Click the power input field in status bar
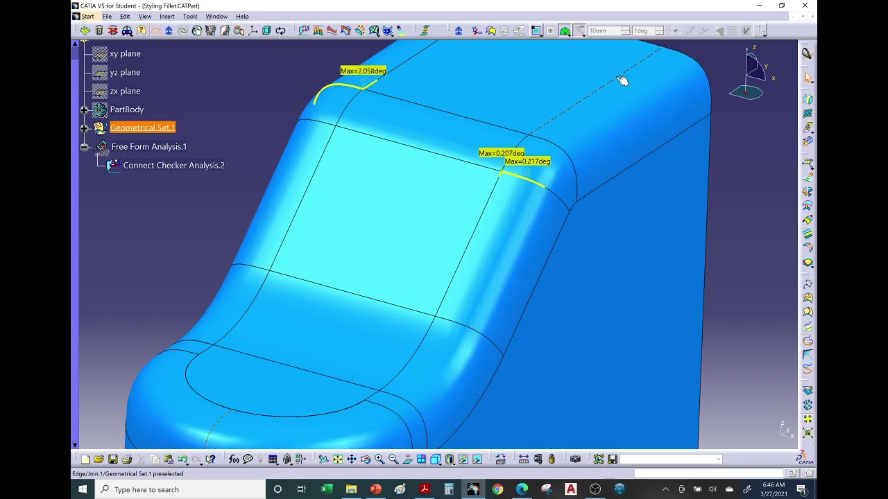 pos(708,473)
